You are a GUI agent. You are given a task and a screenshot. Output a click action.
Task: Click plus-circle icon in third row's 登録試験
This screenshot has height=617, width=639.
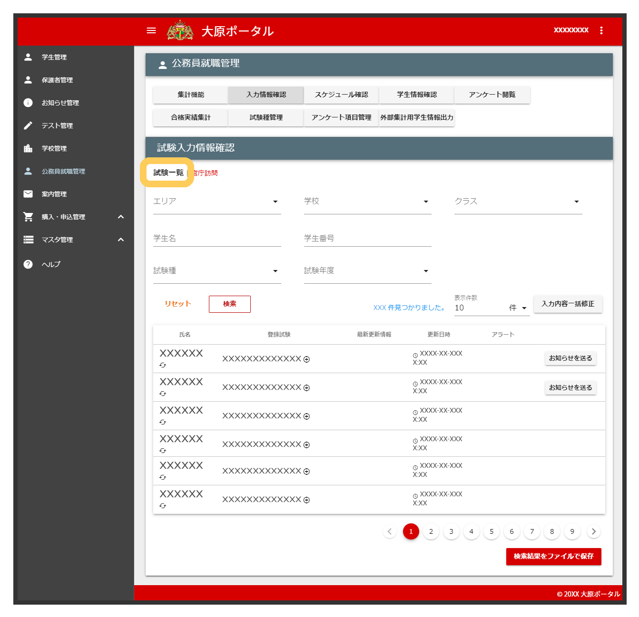(x=306, y=416)
